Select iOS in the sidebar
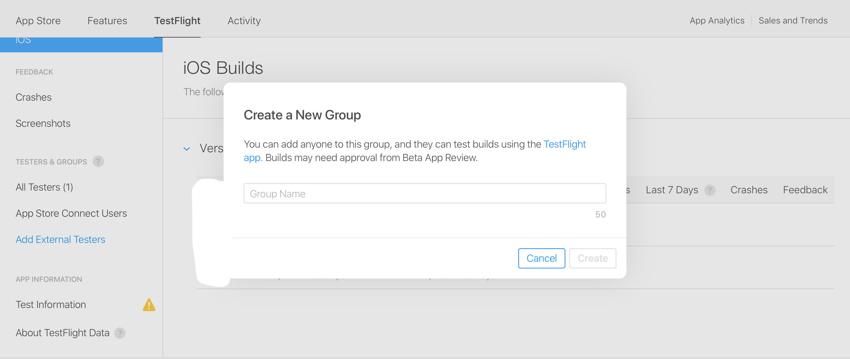This screenshot has height=359, width=850. tap(81, 44)
